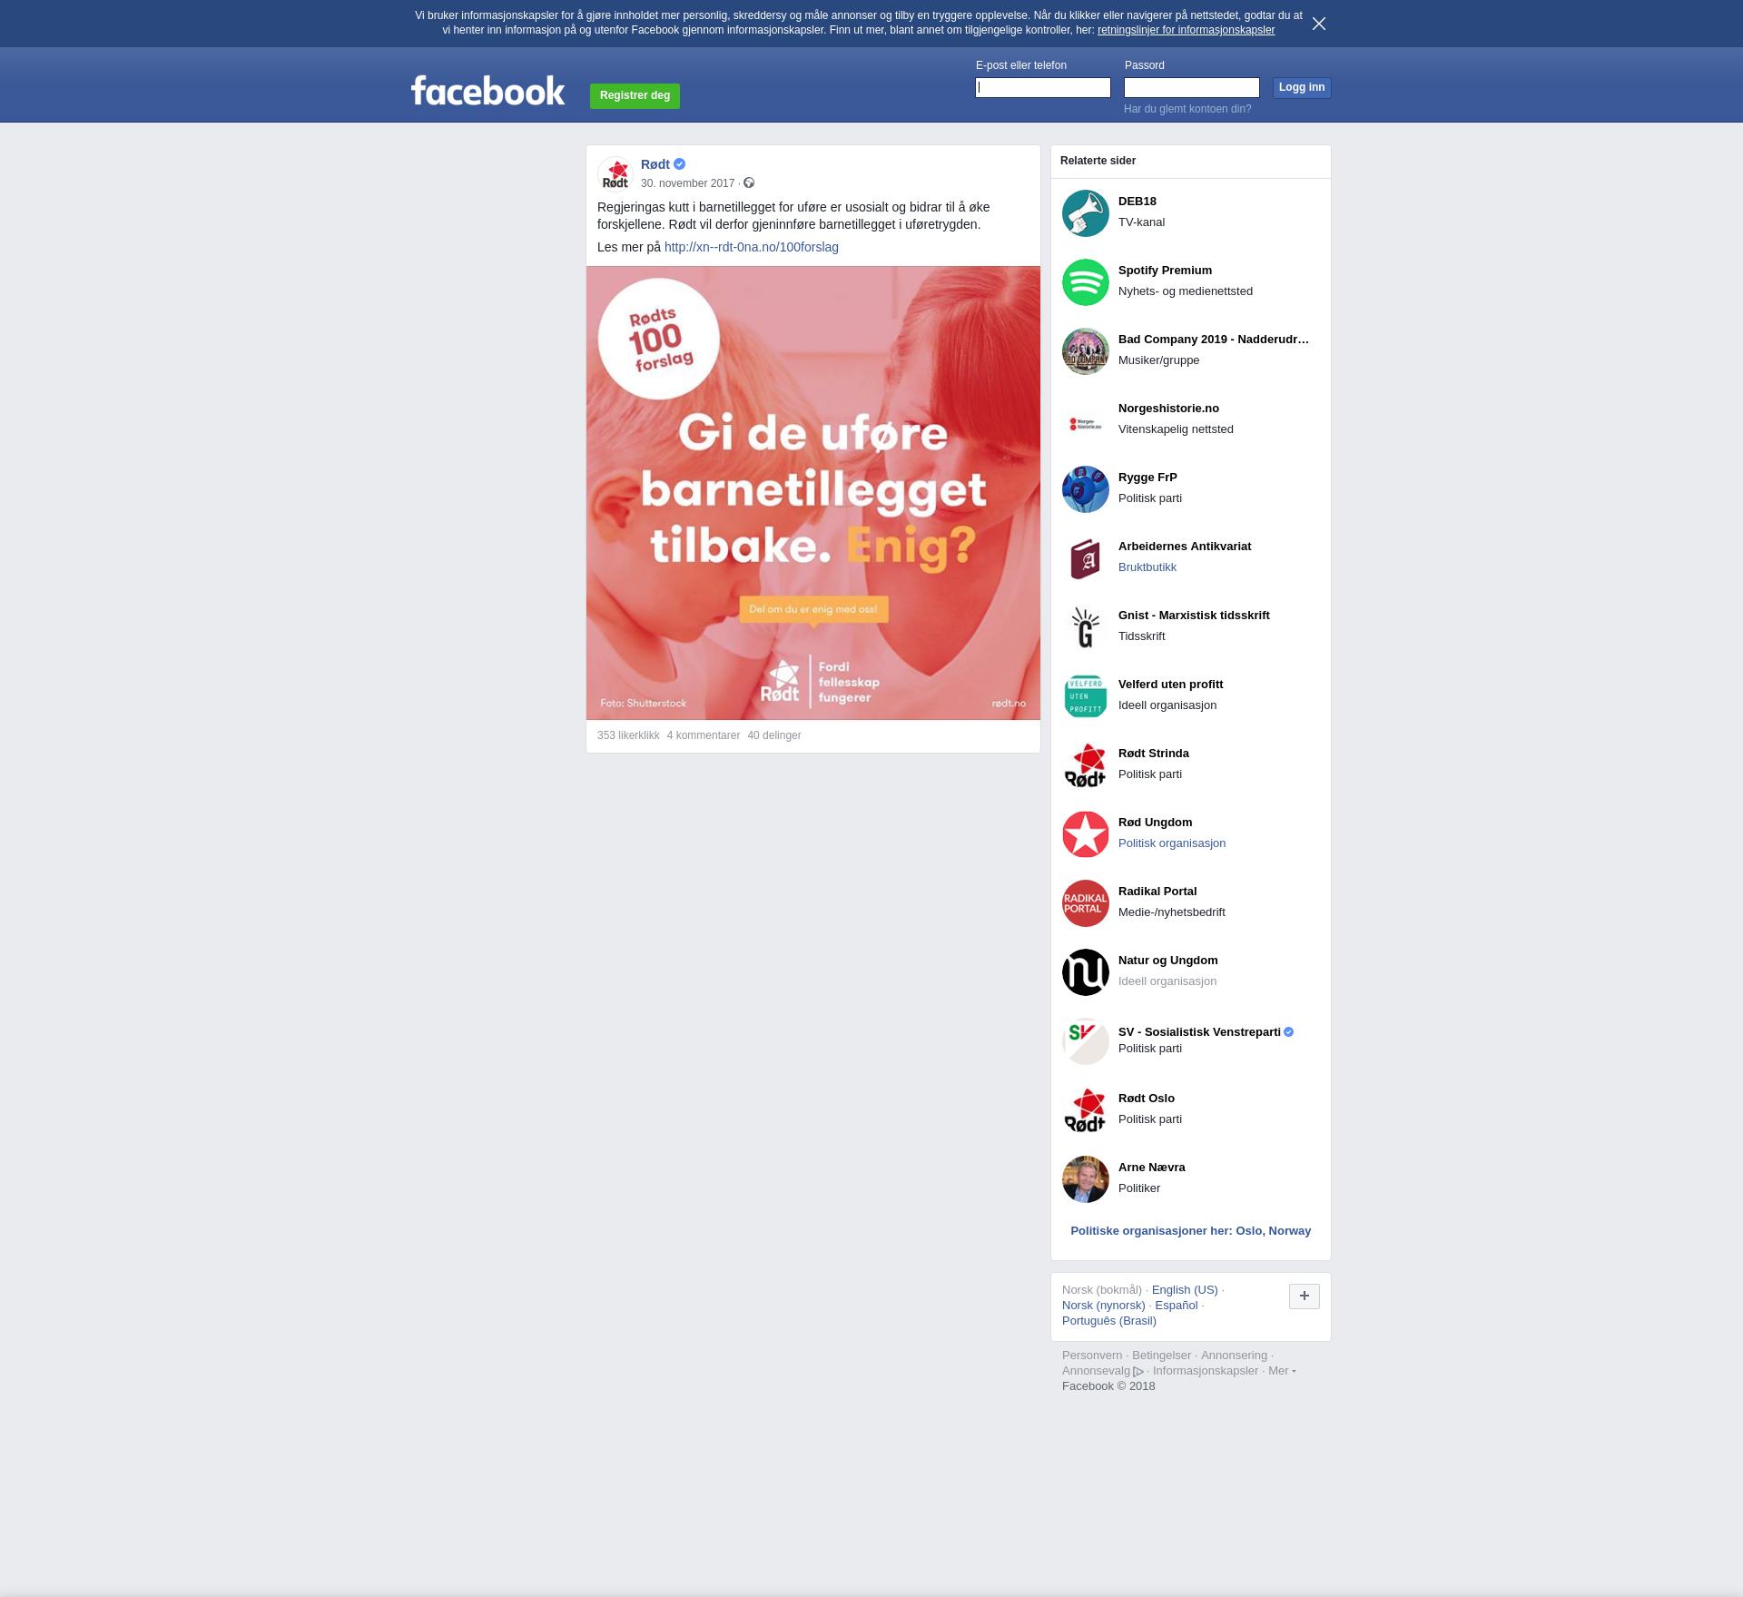1743x1597 pixels.
Task: Open Radikal Portal logo
Action: (1086, 903)
